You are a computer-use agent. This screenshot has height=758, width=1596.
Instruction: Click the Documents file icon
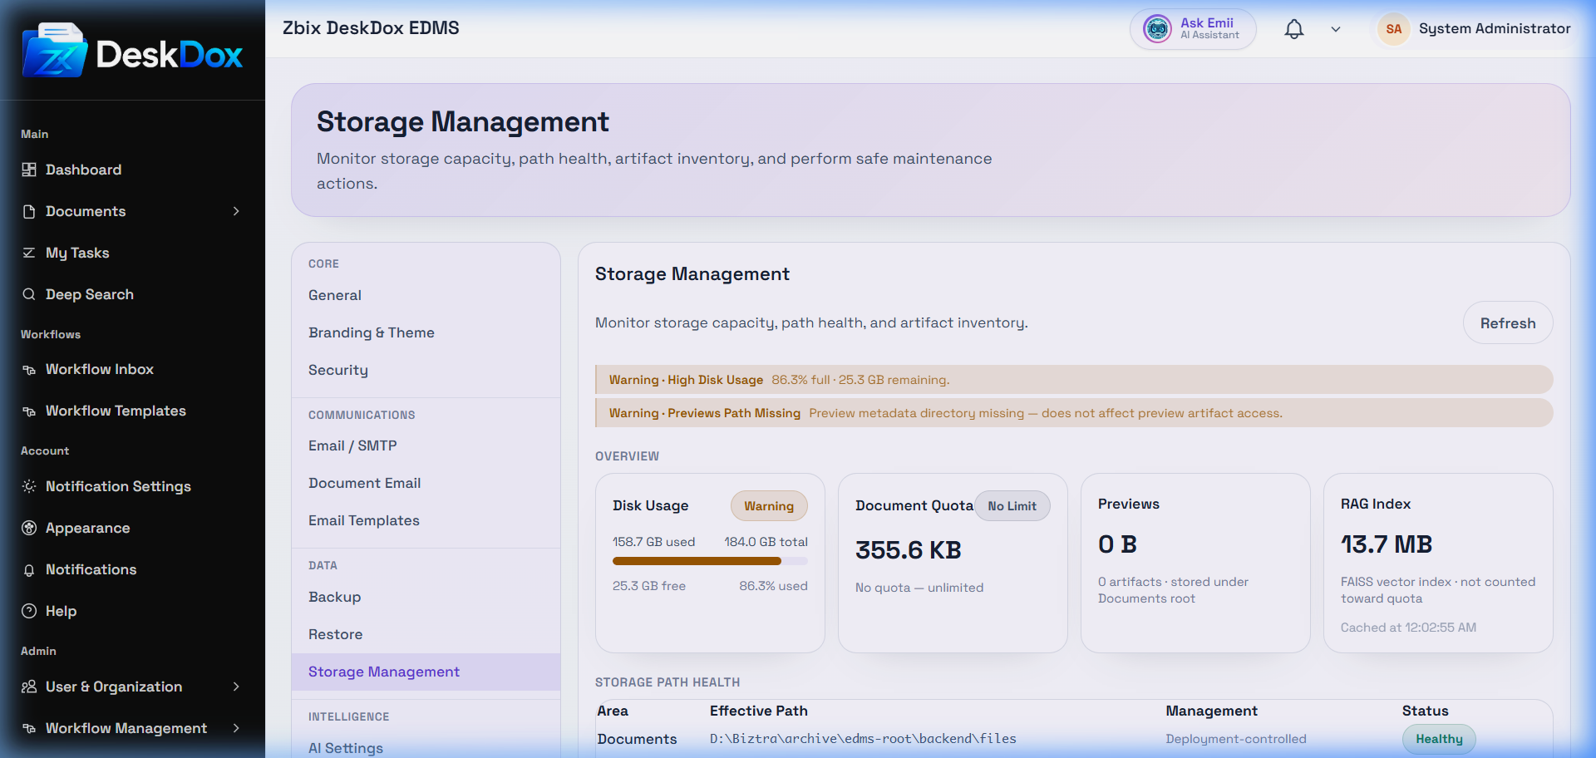point(29,211)
